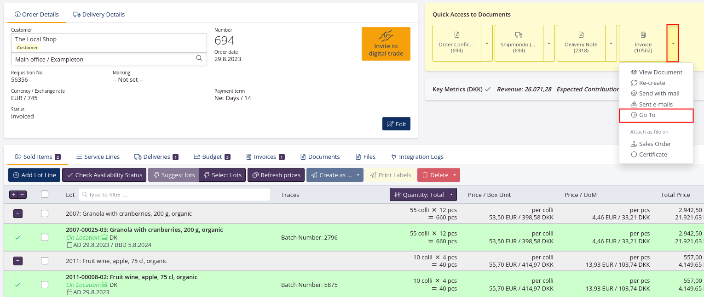Click the expand-all plus icon in table header
Screen dimensions: 704x297
click(14, 195)
